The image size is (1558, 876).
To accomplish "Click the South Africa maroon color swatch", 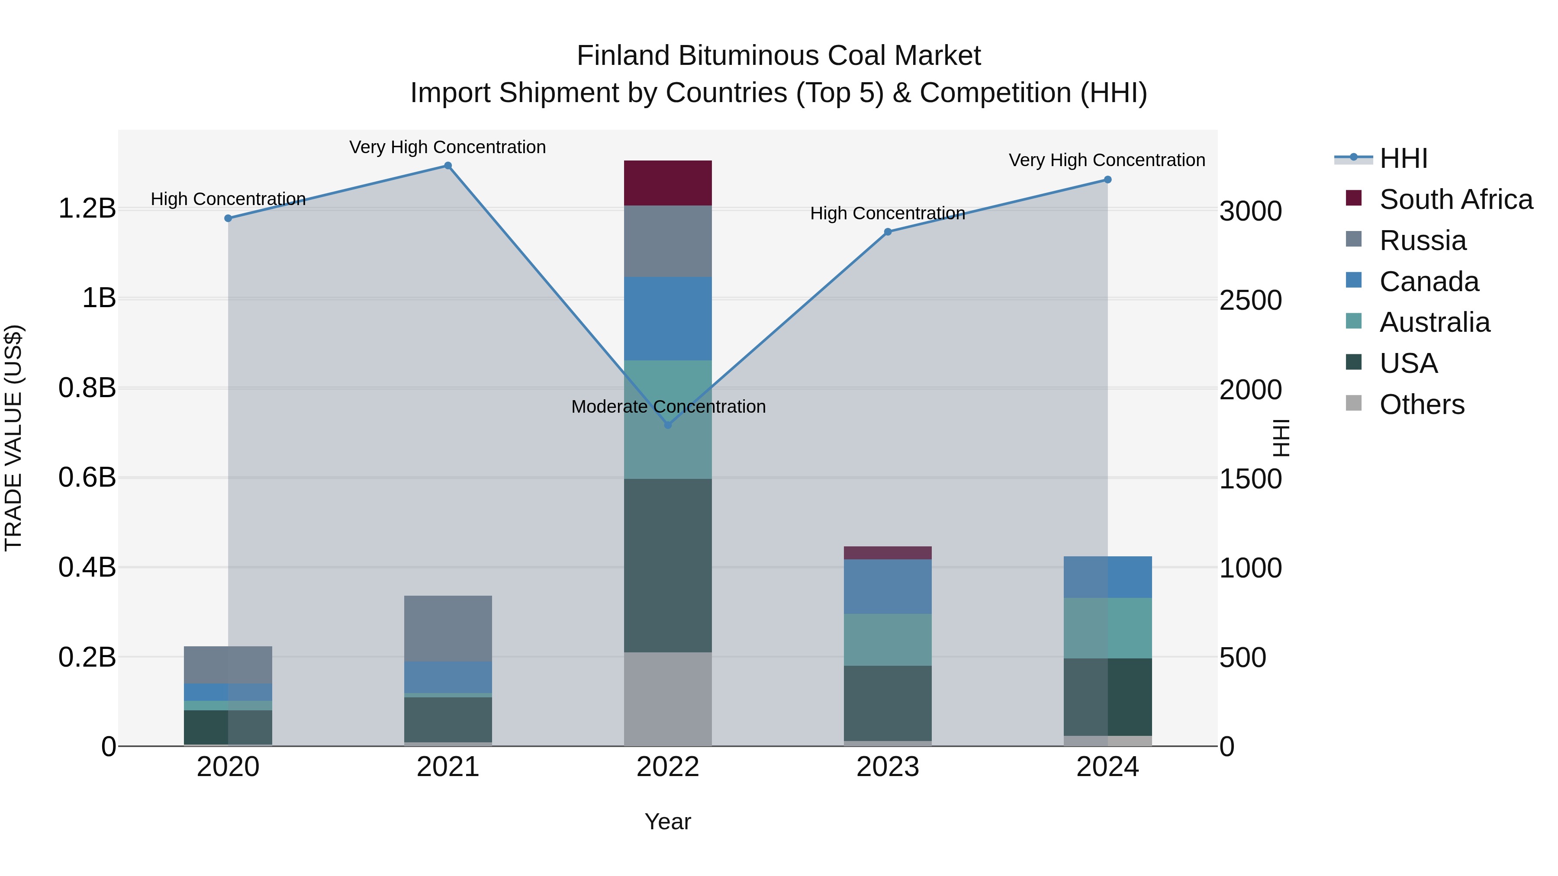I will click(x=1354, y=198).
